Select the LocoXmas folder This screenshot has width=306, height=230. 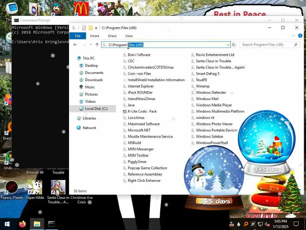[x=136, y=118]
